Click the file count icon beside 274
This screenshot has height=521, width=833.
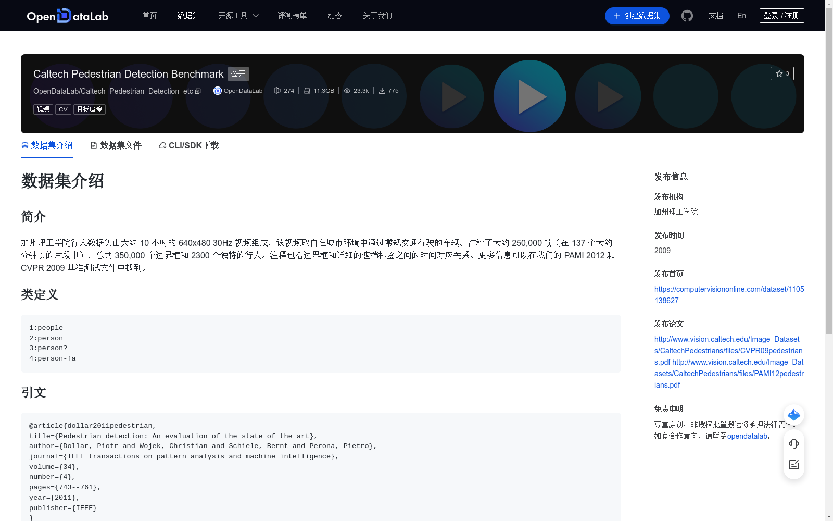[x=277, y=91]
